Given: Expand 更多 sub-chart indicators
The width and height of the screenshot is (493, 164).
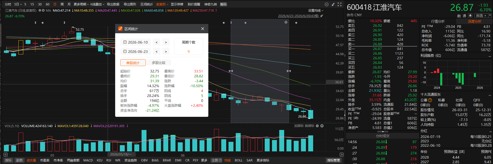Looking at the screenshot, I should pos(204,160).
